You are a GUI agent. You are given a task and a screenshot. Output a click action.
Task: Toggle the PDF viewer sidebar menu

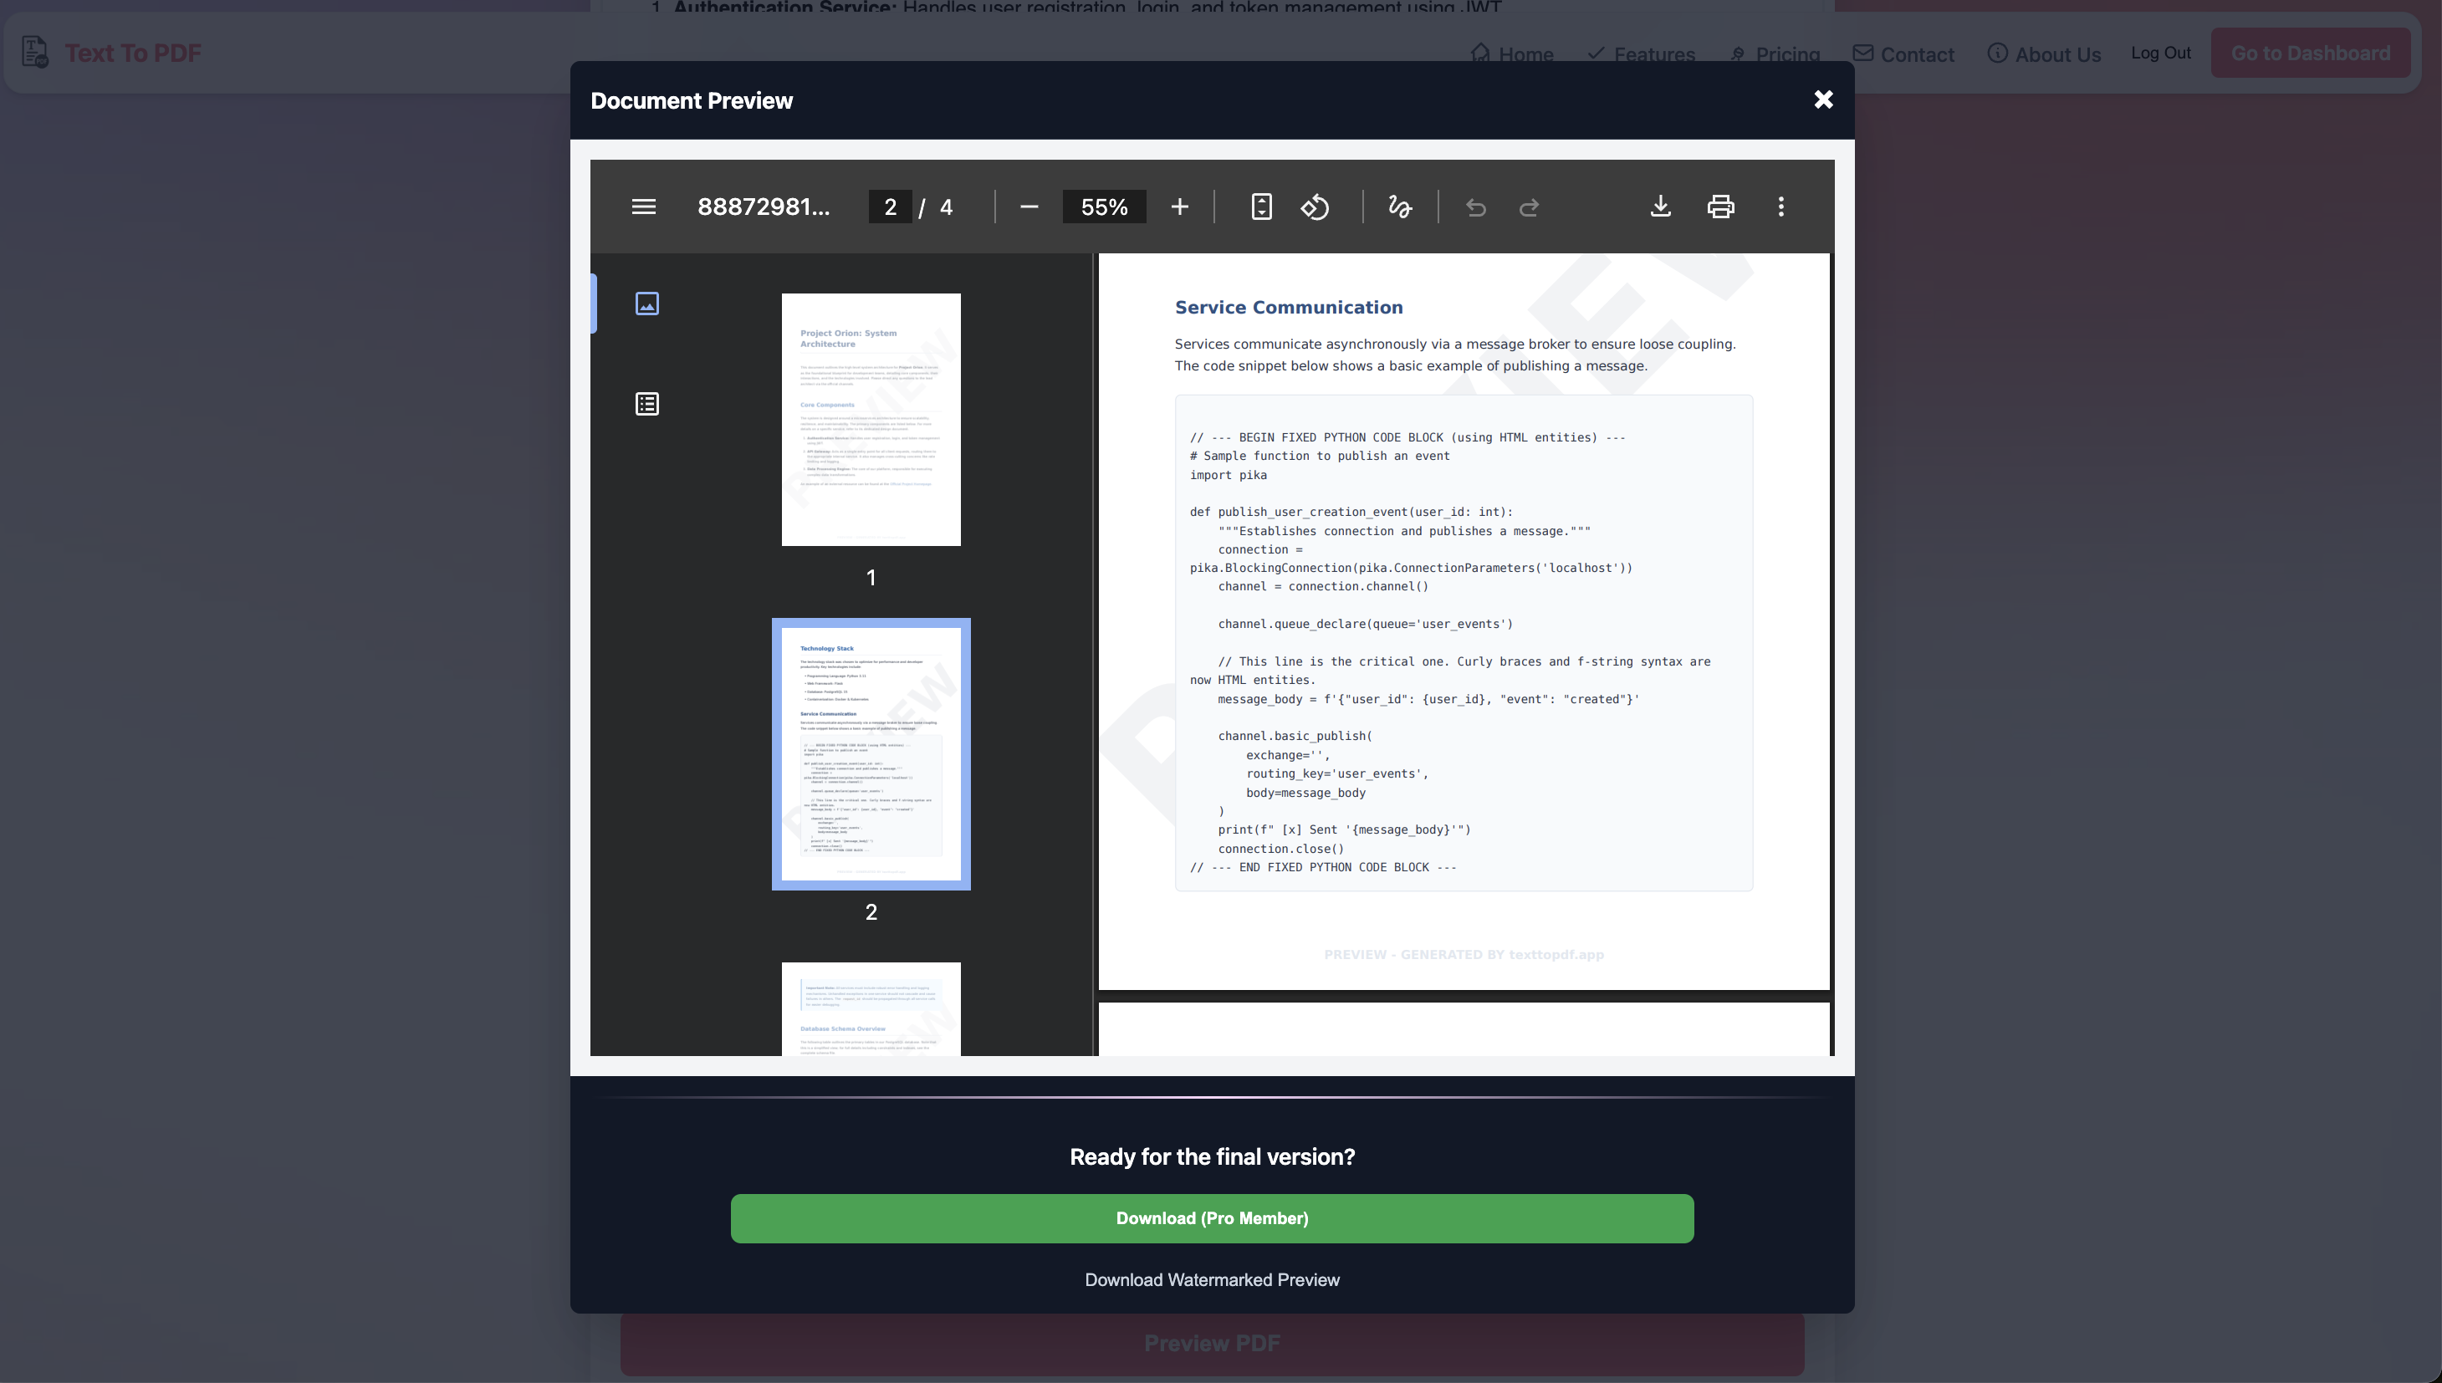(x=643, y=207)
